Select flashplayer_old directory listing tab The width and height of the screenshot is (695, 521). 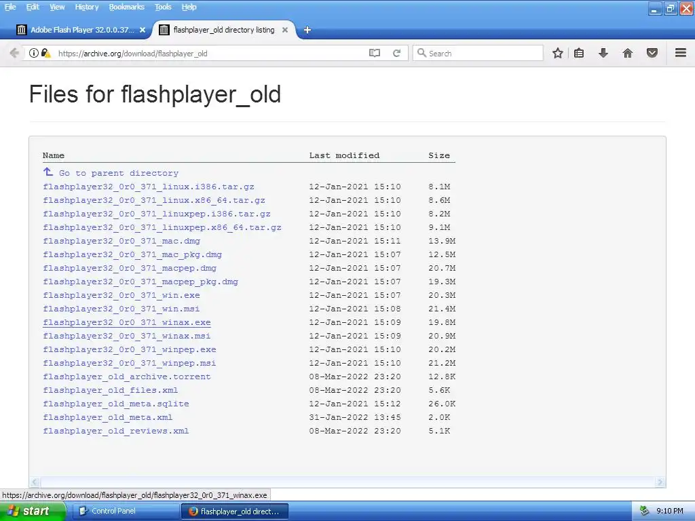224,30
